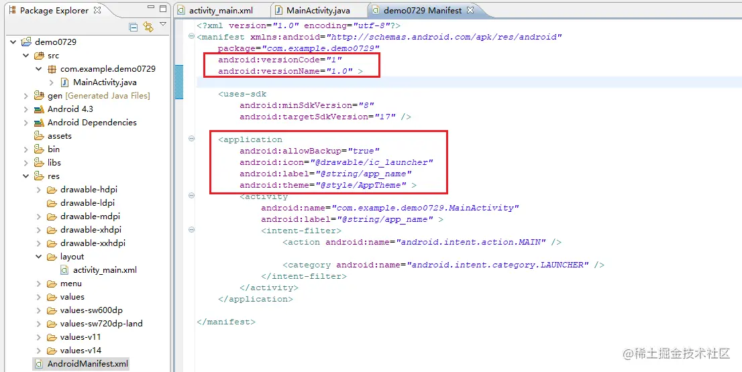
Task: Expand the Android 4.3 library
Action: (26, 109)
